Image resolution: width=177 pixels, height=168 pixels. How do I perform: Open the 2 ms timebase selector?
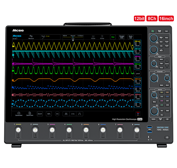(x=73, y=114)
